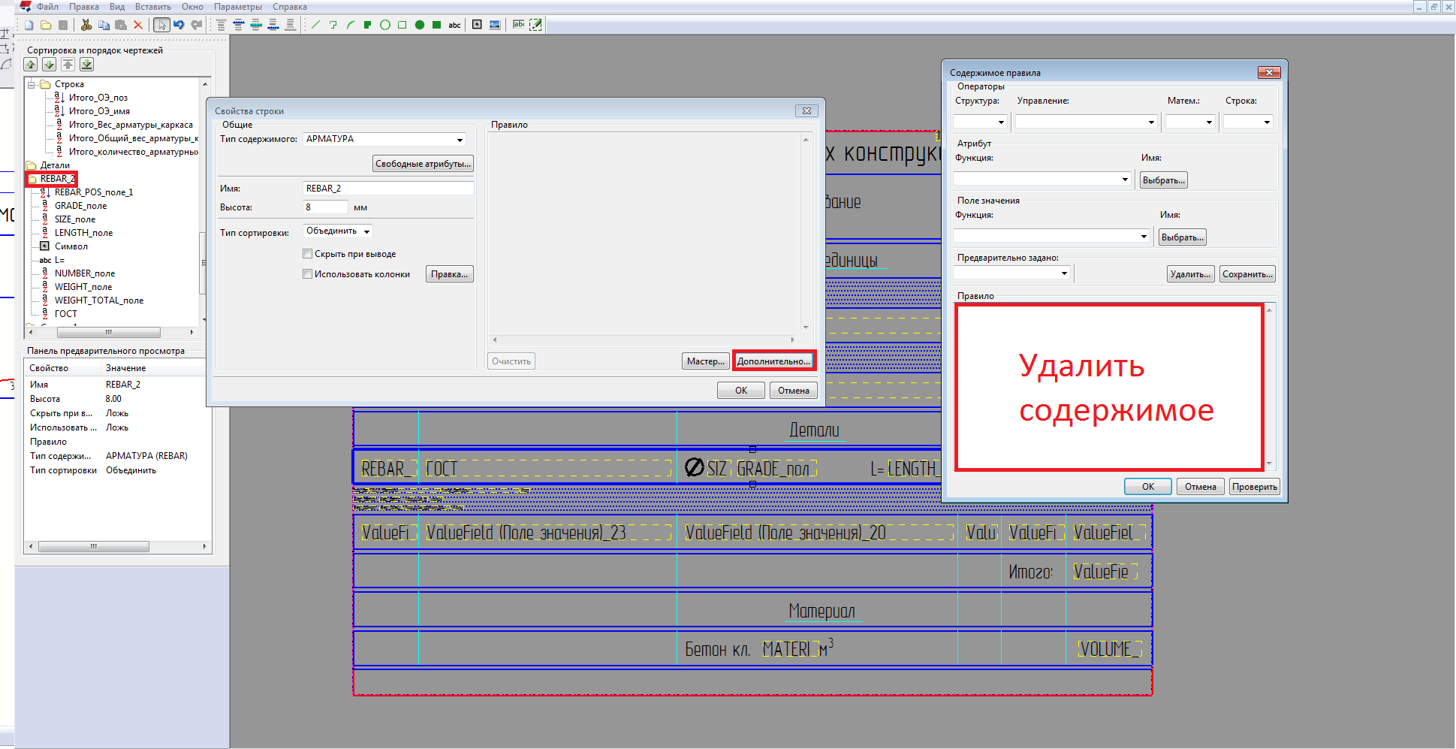Tick the 'Использовать колонки' checkbox

tap(307, 274)
